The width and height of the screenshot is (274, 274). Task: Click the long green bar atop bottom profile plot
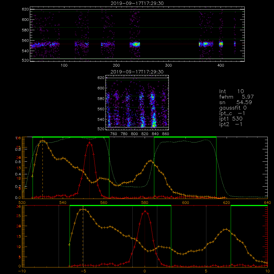(x=120, y=206)
